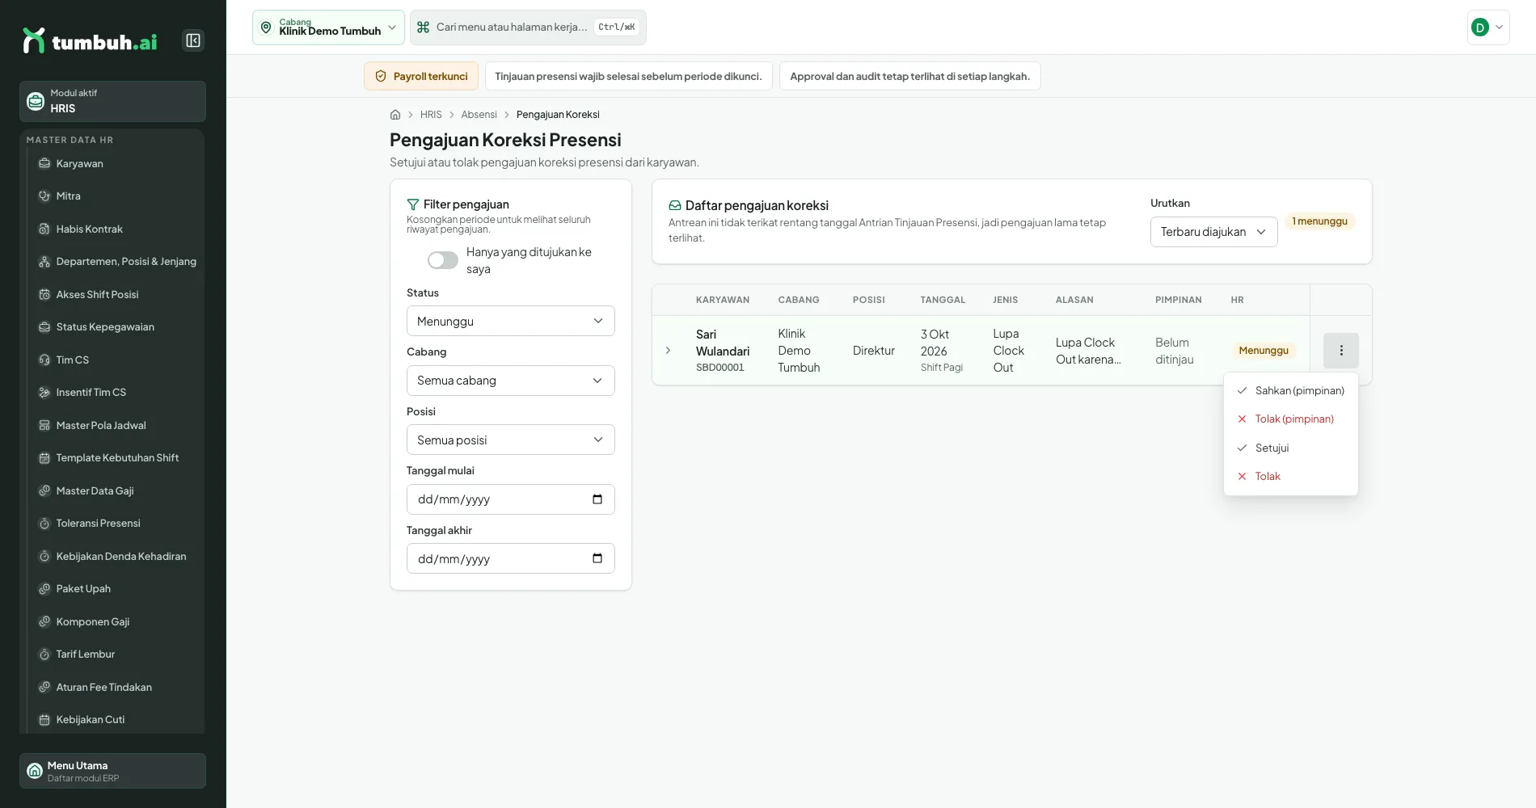Click the Tim CS headset icon
The width and height of the screenshot is (1536, 808).
[44, 360]
